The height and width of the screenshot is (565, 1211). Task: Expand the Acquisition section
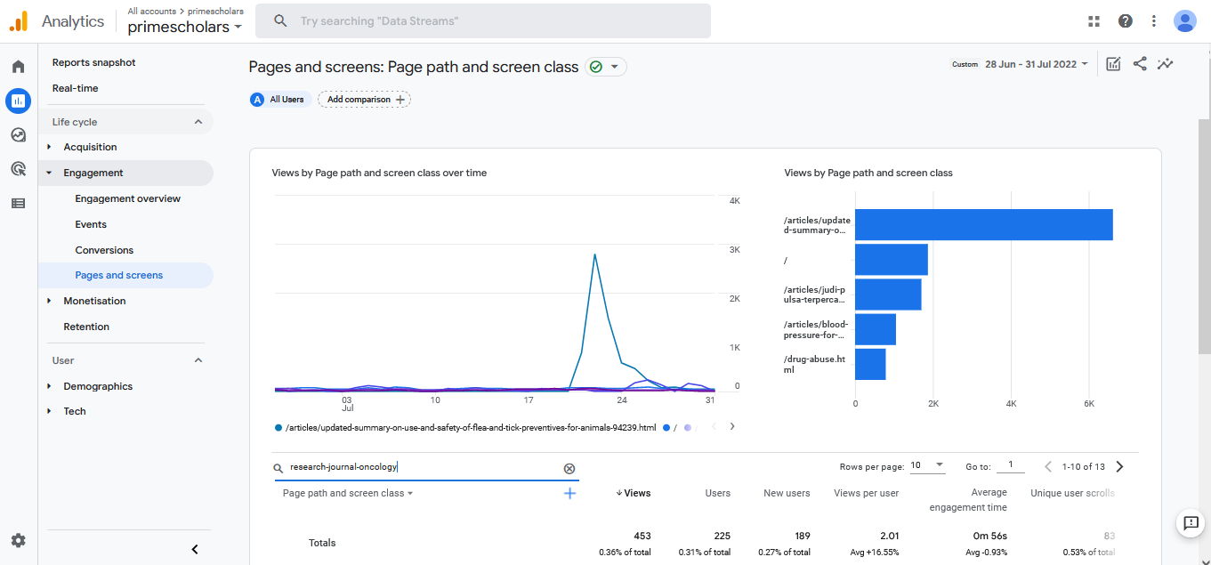(90, 148)
